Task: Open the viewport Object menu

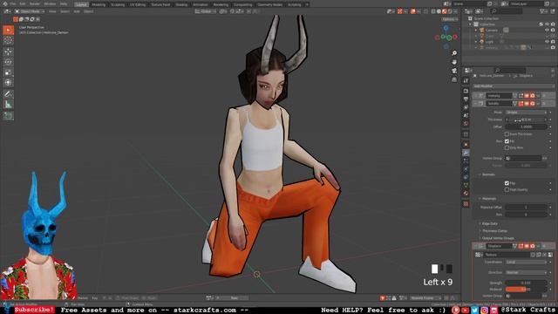Action: coord(89,11)
